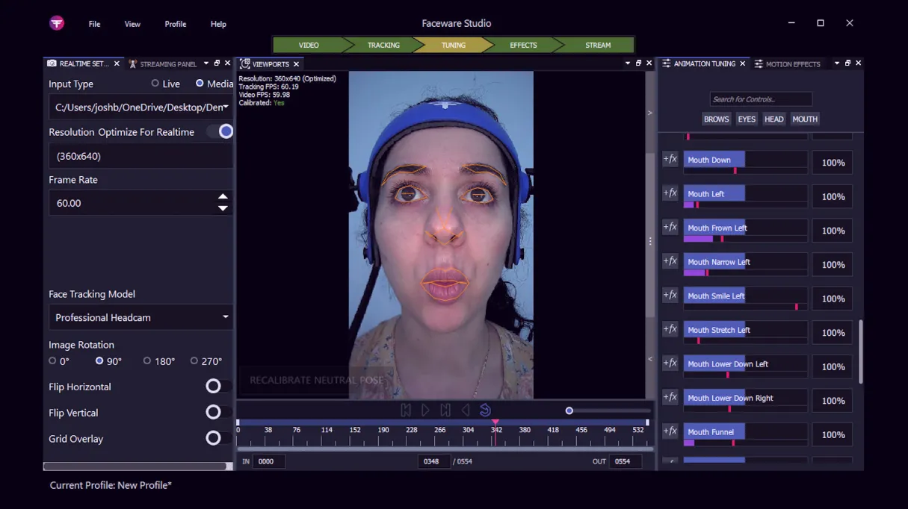This screenshot has width=908, height=509.
Task: Increase the frame rate value
Action: coord(223,197)
